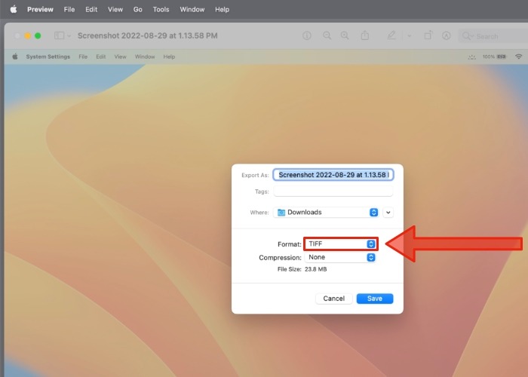Select the 23.8 MB file size text
This screenshot has width=528, height=377.
[315, 269]
